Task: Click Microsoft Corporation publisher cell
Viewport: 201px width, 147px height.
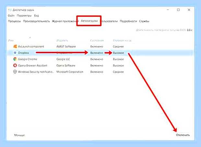Action: (70, 72)
